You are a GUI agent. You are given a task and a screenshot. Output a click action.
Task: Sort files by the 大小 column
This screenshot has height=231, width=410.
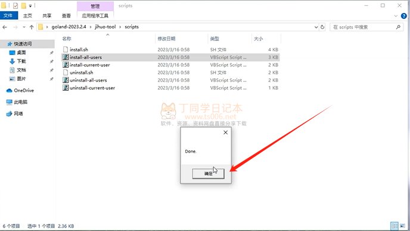pyautogui.click(x=259, y=39)
